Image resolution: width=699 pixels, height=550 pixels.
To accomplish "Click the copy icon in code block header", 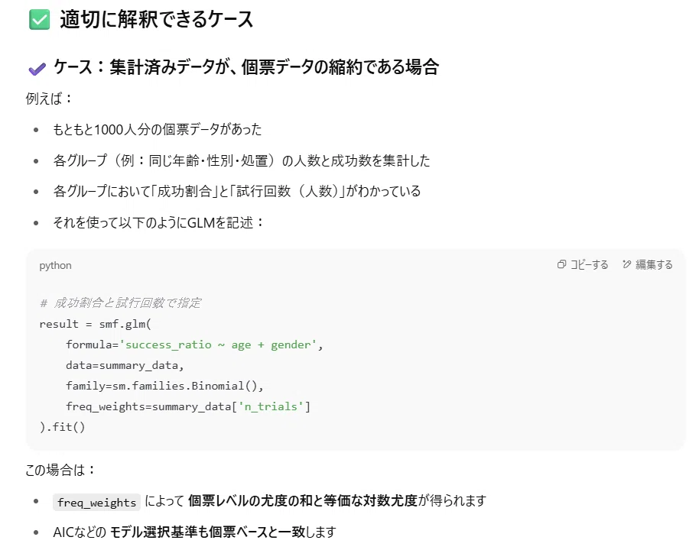I will (561, 264).
